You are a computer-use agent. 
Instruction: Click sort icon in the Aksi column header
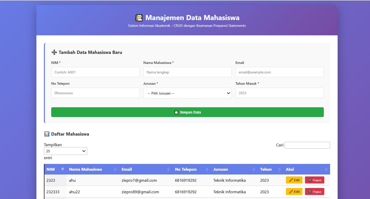[x=326, y=169]
